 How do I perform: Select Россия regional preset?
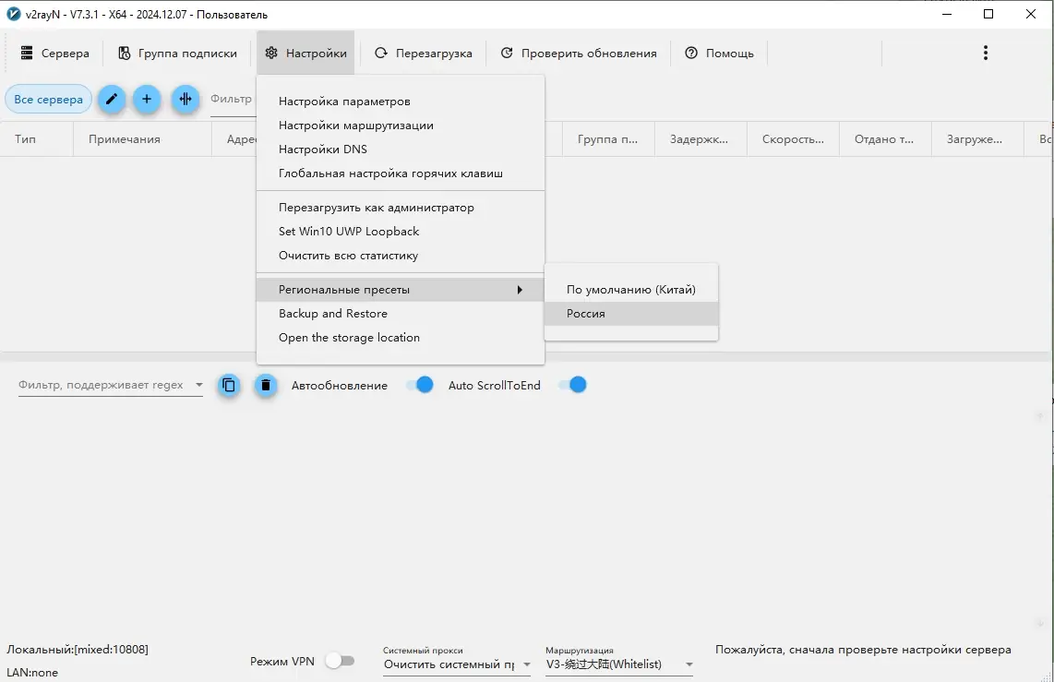click(586, 314)
